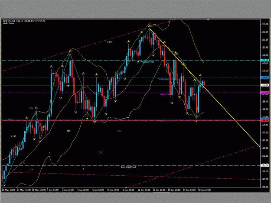Click 154.45 on the price axis
This screenshot has height=203, width=271.
265,125
